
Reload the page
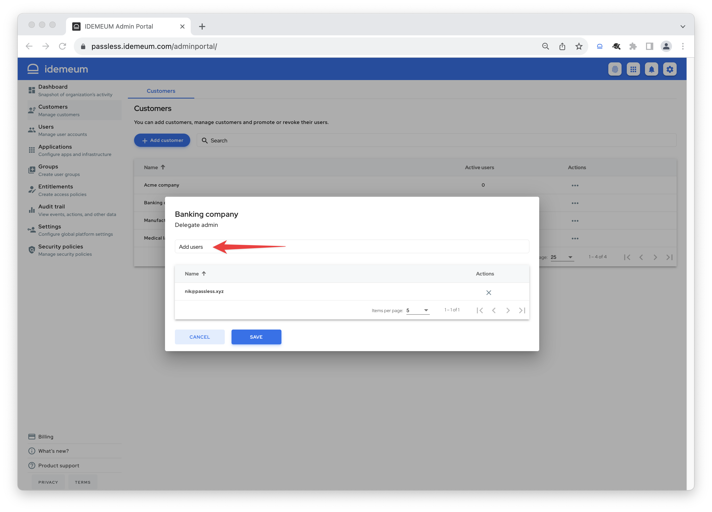[62, 47]
